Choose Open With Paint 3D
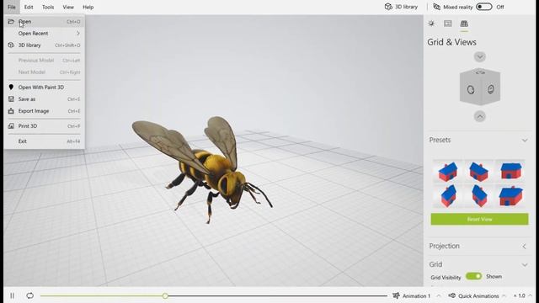This screenshot has width=539, height=303. click(45, 88)
